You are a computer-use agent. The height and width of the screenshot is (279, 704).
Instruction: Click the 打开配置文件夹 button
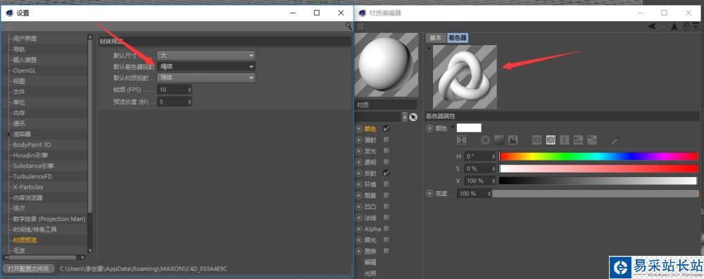[29, 268]
